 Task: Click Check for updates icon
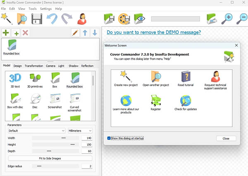coord(186,103)
